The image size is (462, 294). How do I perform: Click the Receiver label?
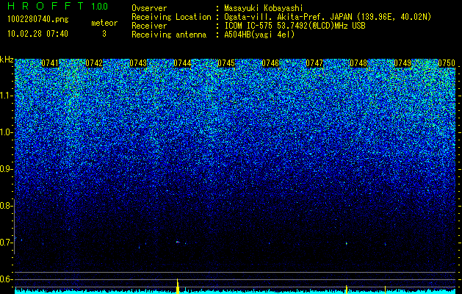tap(149, 26)
